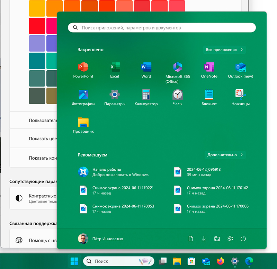Open Пётр Инноватых user account menu
Screen dimensions: 277x269
click(101, 239)
